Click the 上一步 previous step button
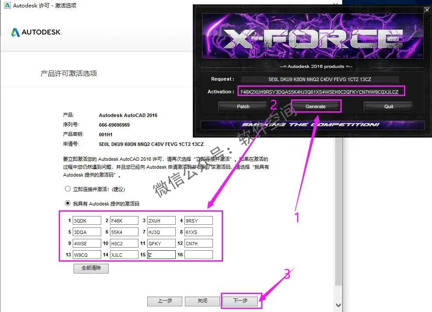 point(164,301)
